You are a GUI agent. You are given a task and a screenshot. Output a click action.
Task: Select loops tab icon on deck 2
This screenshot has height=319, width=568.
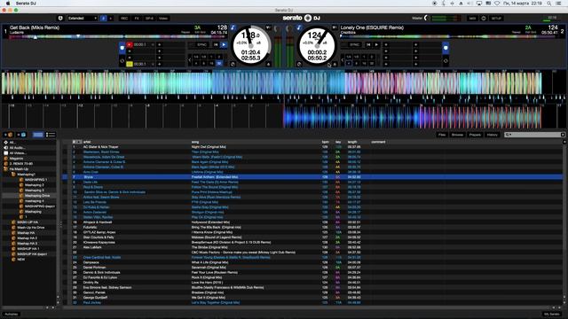(446, 61)
